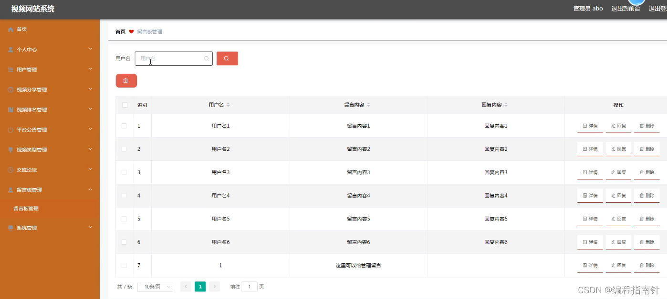Image resolution: width=667 pixels, height=299 pixels.
Task: Select the 留言板管理 submenu item
Action: [50, 209]
